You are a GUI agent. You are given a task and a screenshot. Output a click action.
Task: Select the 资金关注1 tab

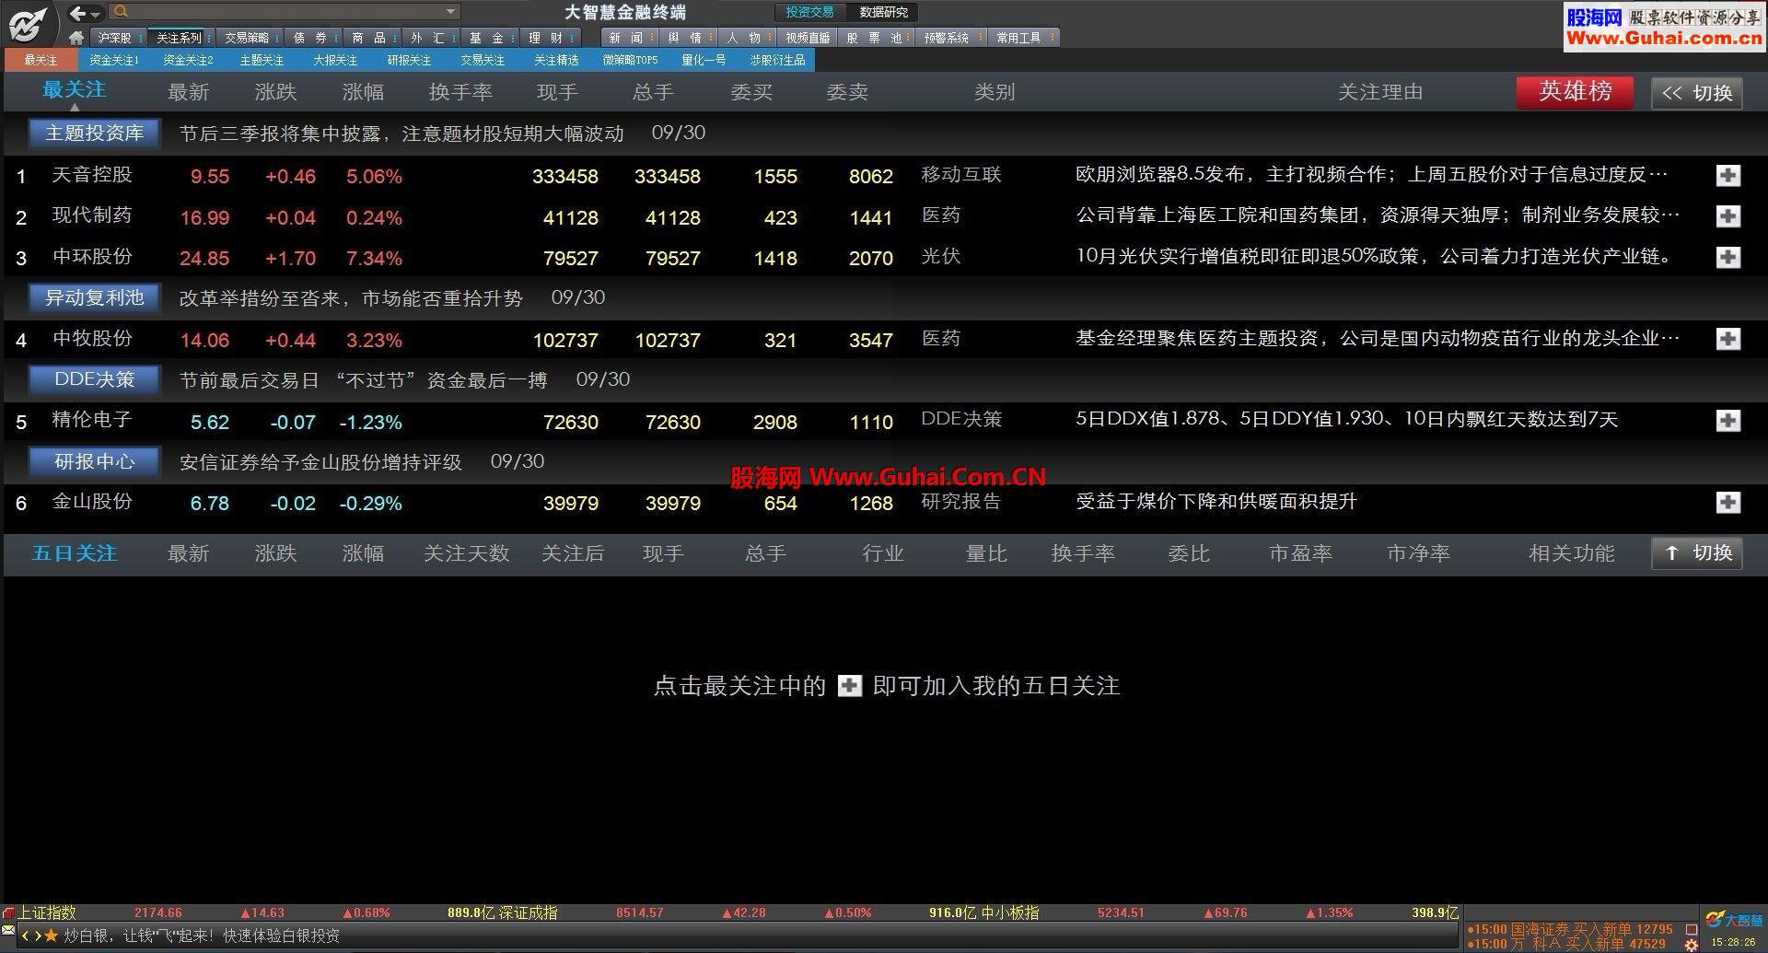114,60
